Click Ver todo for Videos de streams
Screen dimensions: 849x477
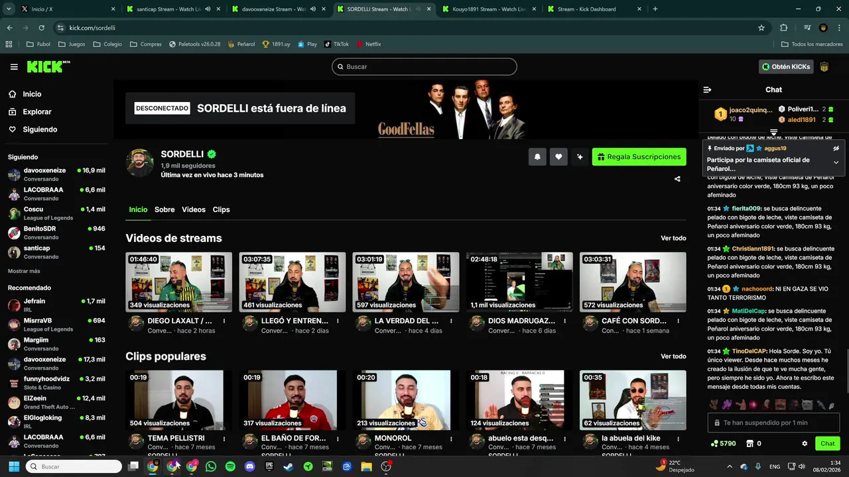673,238
